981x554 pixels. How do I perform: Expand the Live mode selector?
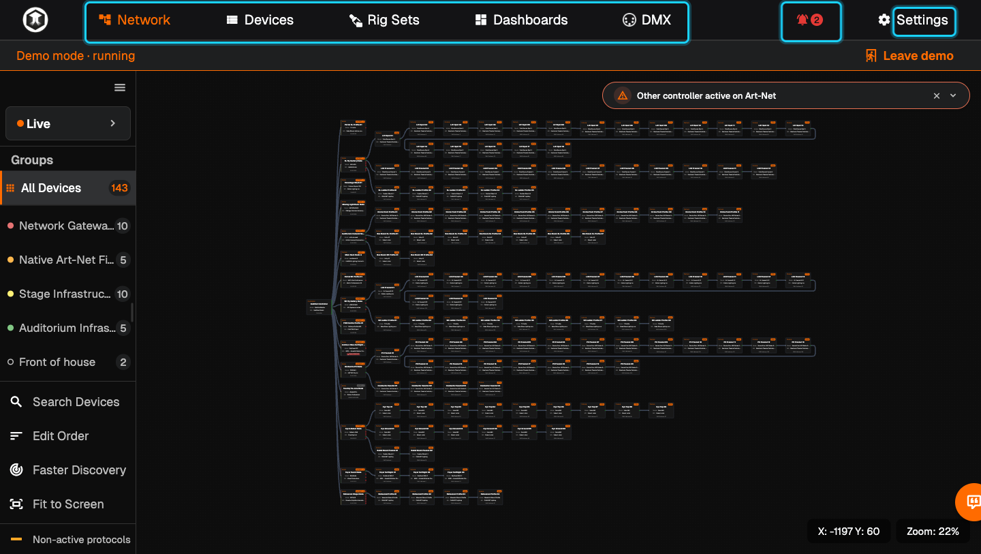(68, 123)
